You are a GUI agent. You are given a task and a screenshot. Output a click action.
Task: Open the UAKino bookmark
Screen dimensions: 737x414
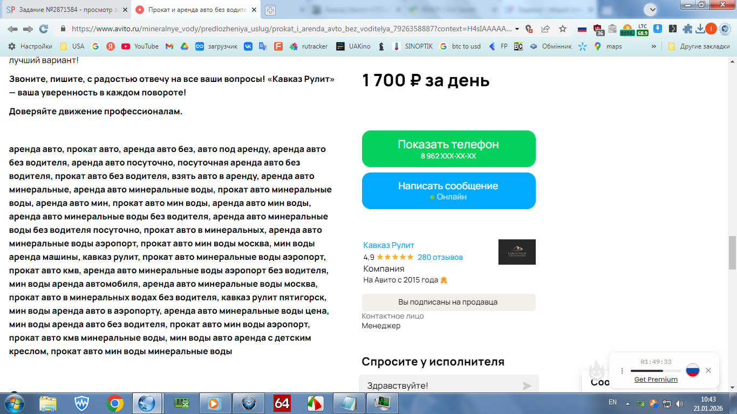pos(353,46)
